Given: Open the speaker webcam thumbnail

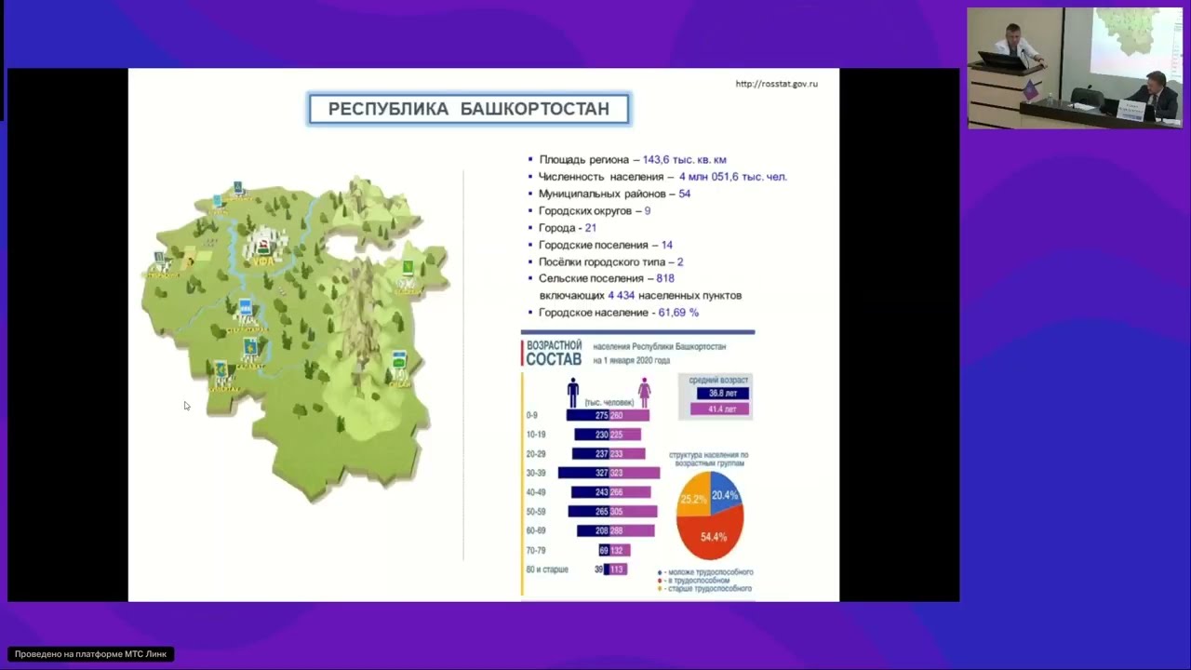Looking at the screenshot, I should (1075, 68).
